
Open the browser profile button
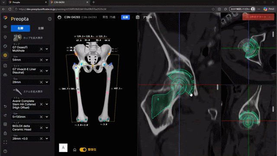(x=242, y=9)
